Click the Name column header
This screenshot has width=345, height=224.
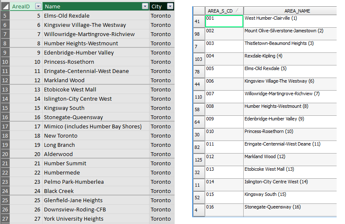coord(96,6)
